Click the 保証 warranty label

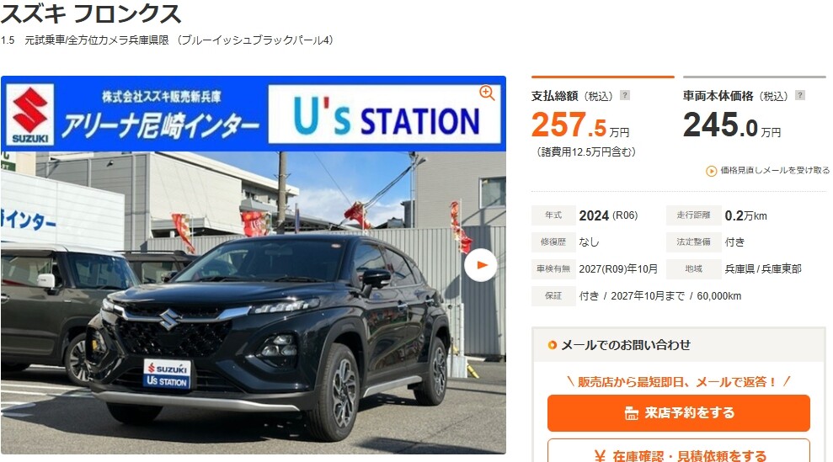[x=553, y=295]
